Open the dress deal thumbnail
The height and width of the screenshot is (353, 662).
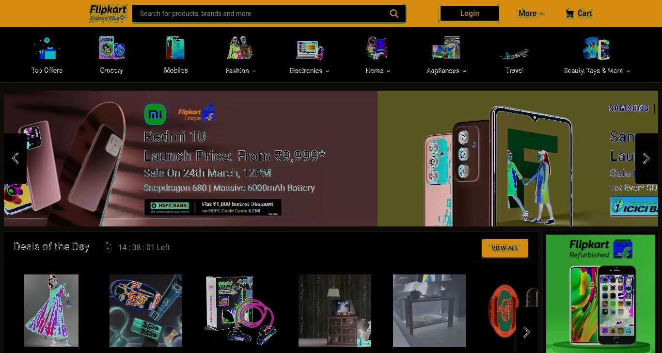coord(51,311)
